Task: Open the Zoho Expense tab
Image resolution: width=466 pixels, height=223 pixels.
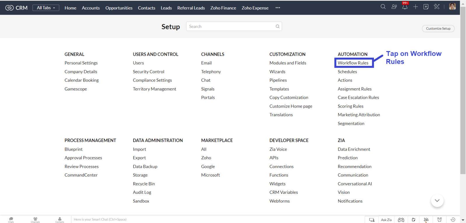Action: point(255,8)
